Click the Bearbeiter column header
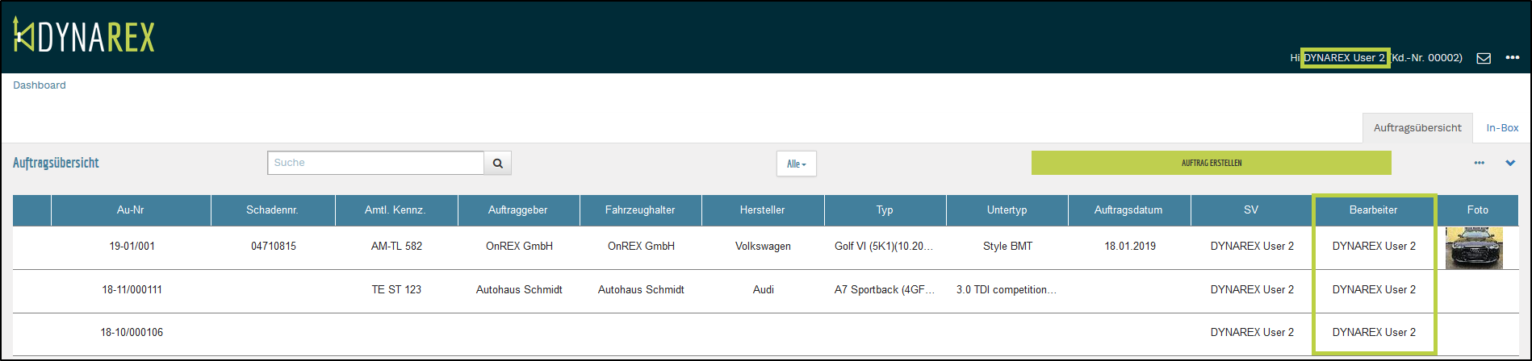The width and height of the screenshot is (1532, 361). click(1373, 210)
